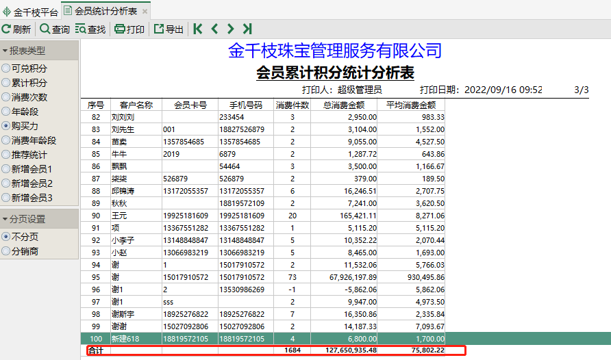Click total amount 11,532.06 in row 94
611x360 pixels.
tap(360, 265)
